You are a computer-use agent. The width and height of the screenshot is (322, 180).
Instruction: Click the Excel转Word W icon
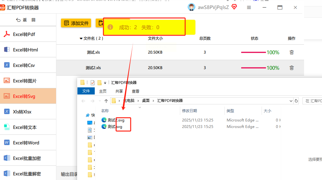(x=7, y=143)
